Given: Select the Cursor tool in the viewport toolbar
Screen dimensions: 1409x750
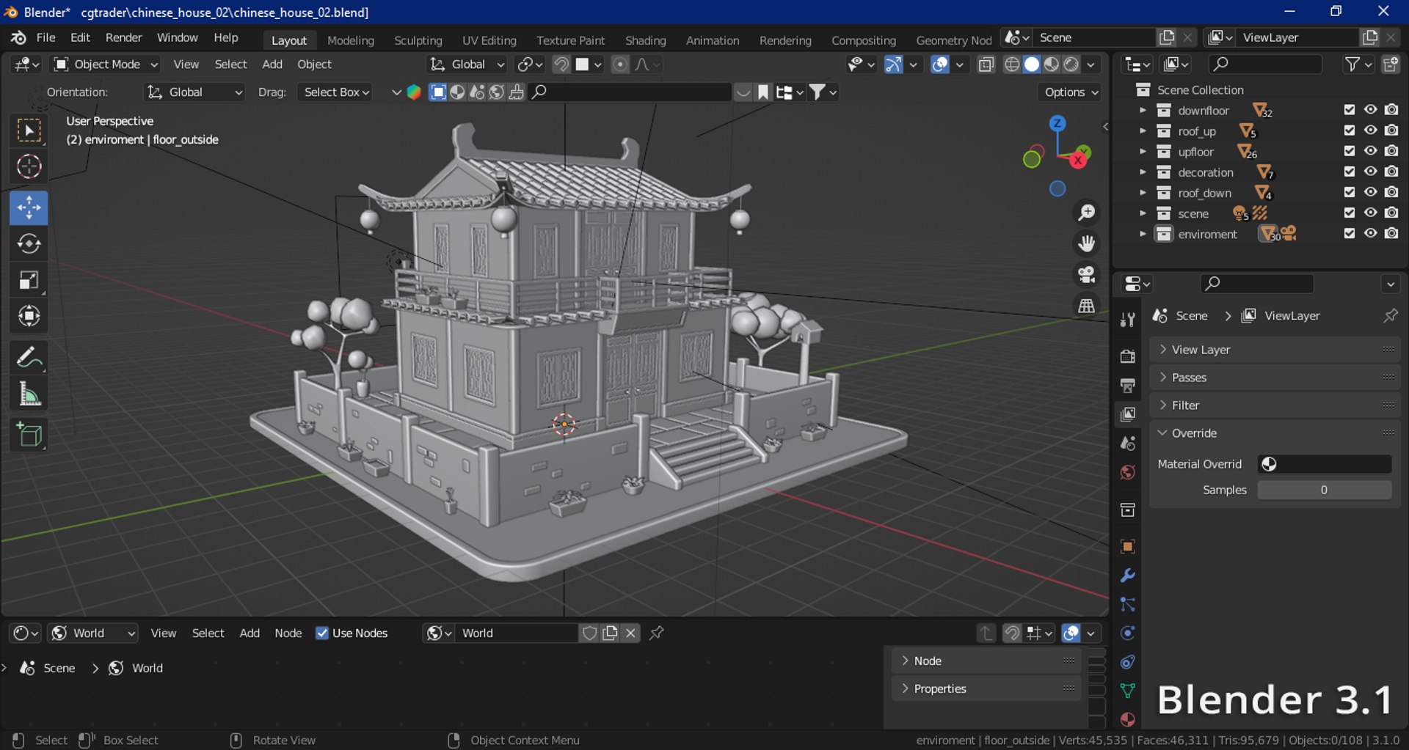Looking at the screenshot, I should pos(29,166).
